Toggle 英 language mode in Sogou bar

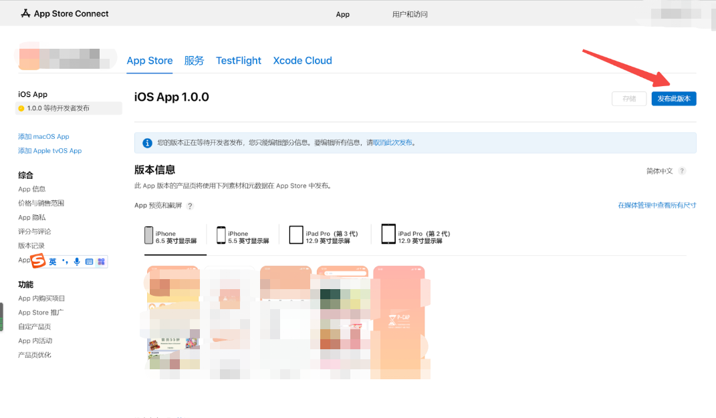point(53,262)
